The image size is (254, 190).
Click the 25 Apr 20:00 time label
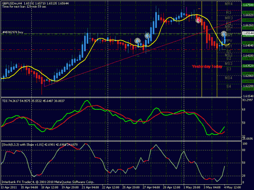131,188
